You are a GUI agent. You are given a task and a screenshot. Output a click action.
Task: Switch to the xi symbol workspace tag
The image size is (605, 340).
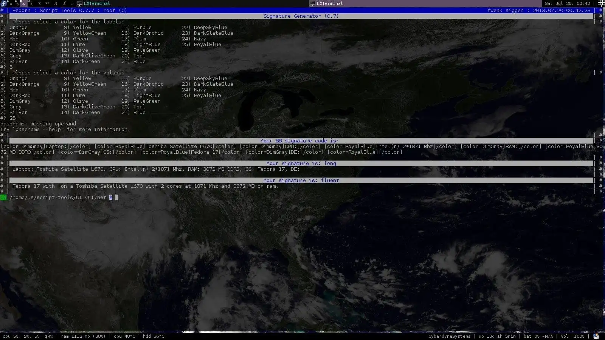[x=31, y=3]
